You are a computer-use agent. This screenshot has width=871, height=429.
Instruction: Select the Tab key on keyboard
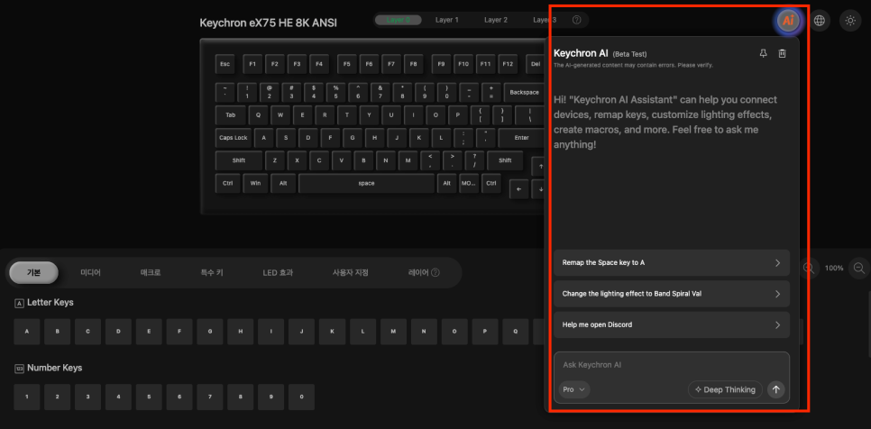tap(231, 114)
